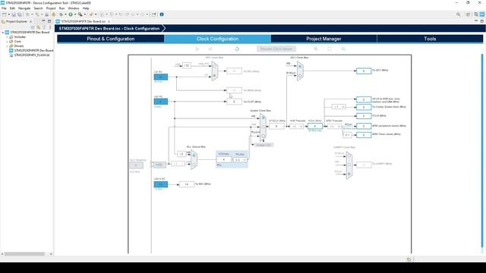This screenshot has width=486, height=273.
Task: Switch to Tools tab
Action: click(430, 39)
